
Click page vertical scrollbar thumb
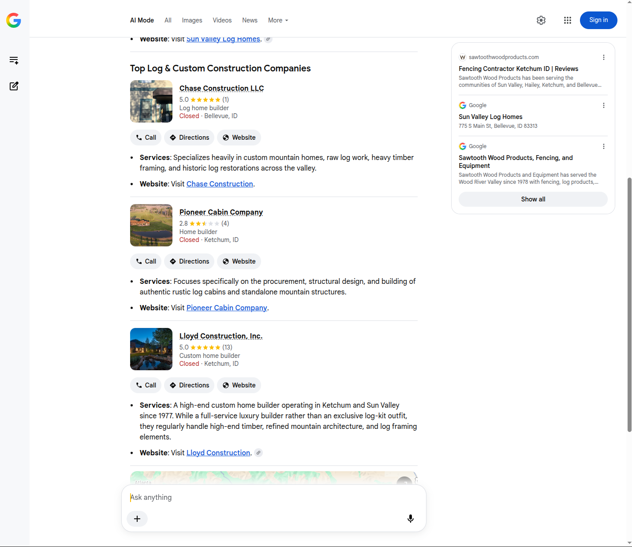[x=629, y=304]
